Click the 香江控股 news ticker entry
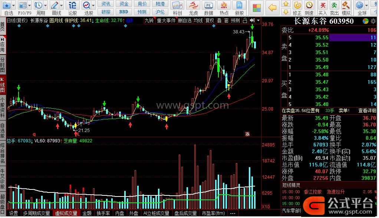Image resolution: width=379 pixels, height=218 pixels. [x=313, y=192]
